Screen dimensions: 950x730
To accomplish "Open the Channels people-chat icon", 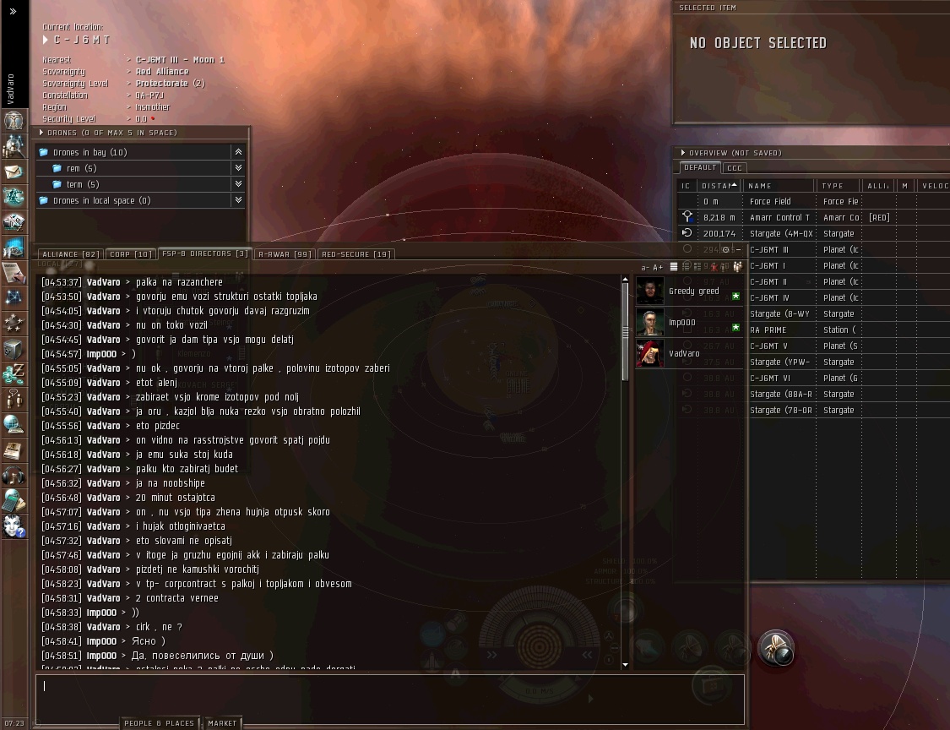I will click(14, 399).
